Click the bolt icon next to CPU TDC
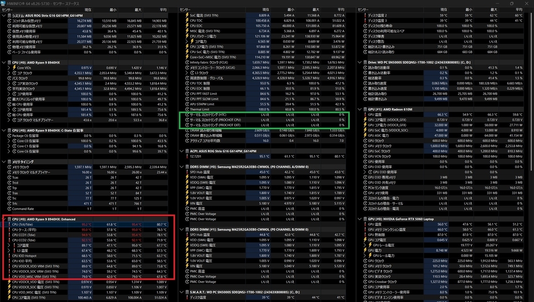This screenshot has height=302, width=534. [x=187, y=20]
